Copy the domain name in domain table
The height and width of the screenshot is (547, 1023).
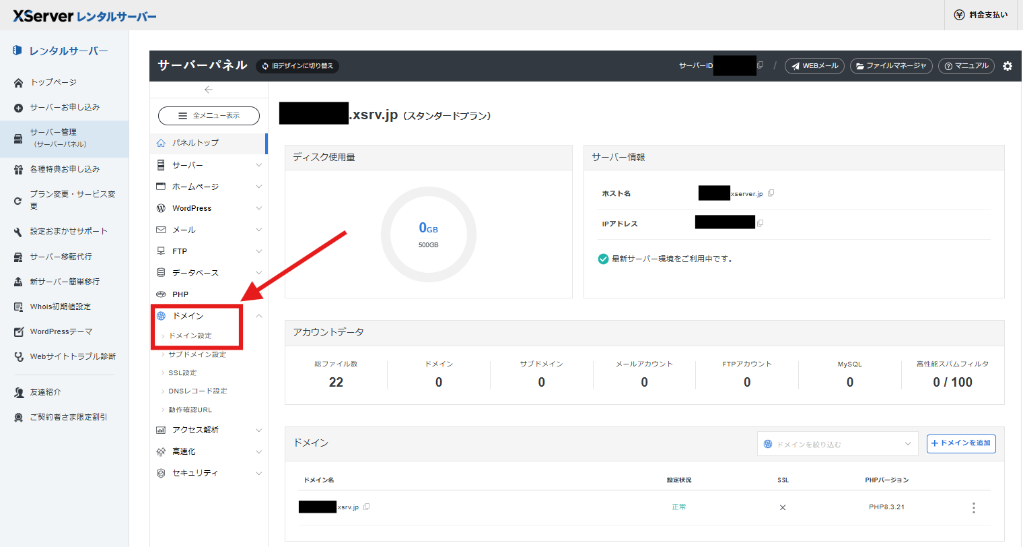(x=367, y=507)
